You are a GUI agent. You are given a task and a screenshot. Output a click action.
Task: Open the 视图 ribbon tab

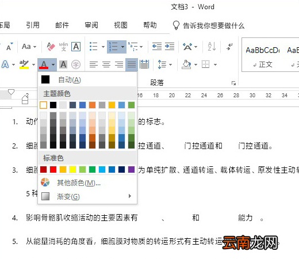click(121, 25)
